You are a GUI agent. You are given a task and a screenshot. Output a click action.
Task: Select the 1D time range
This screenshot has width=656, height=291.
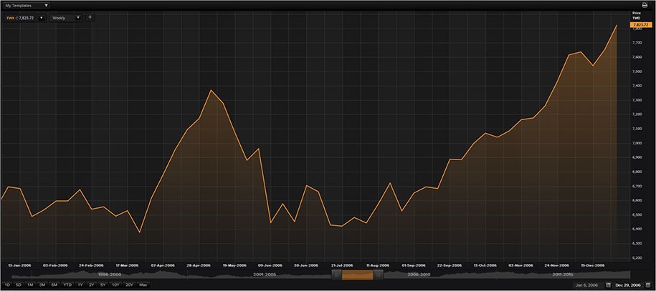point(7,285)
